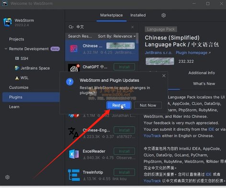This screenshot has height=188, width=226.
Task: Open the settings gear at the sidebar bottom
Action: [x=7, y=177]
